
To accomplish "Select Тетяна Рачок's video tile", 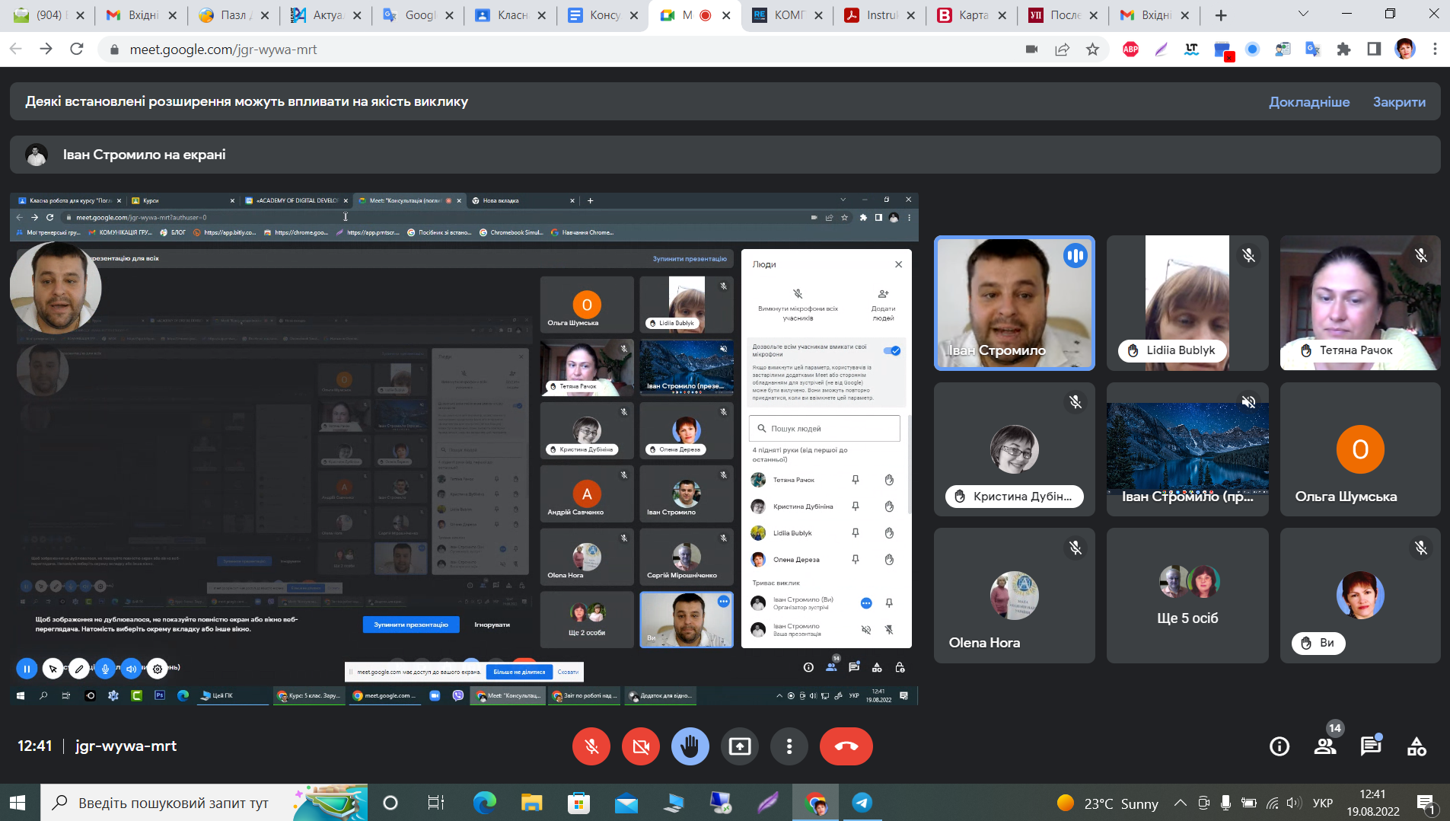I will [x=1360, y=303].
